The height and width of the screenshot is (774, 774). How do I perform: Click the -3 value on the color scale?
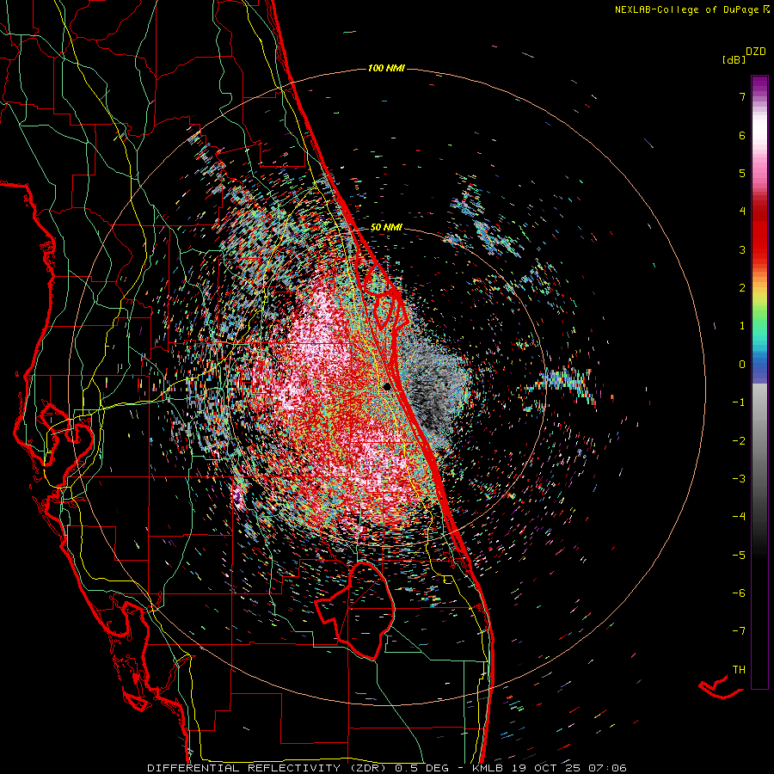point(739,478)
